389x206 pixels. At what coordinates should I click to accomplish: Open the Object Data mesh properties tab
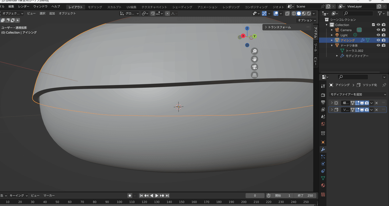(x=323, y=178)
